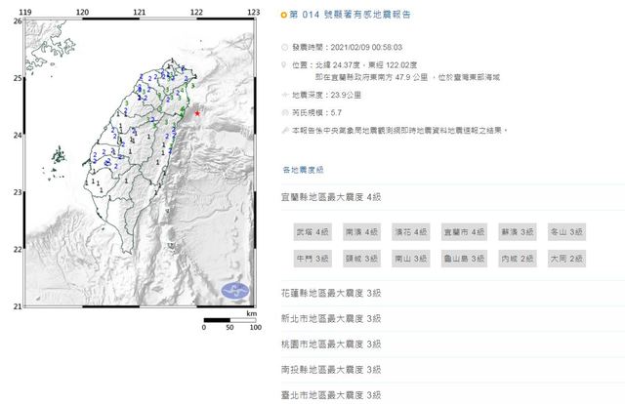Click the blue weather bureau logo on map
Screen dimensions: 625x404
click(x=235, y=291)
